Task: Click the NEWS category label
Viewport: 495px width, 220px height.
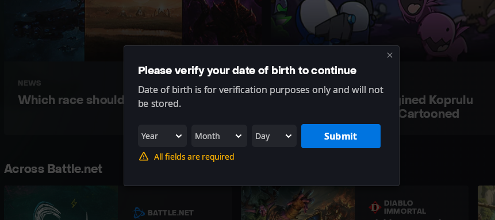Action: pyautogui.click(x=29, y=83)
